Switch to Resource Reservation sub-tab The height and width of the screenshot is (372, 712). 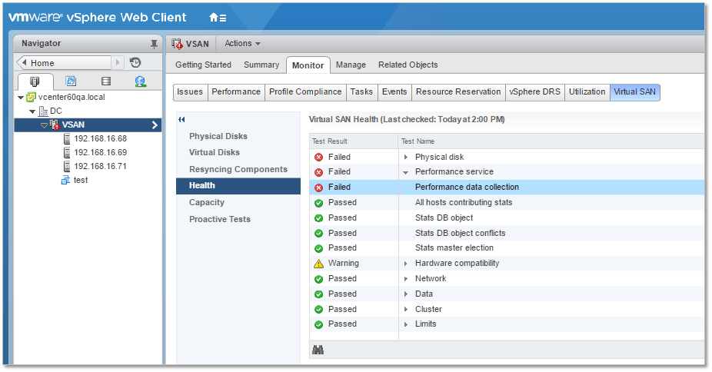[458, 92]
